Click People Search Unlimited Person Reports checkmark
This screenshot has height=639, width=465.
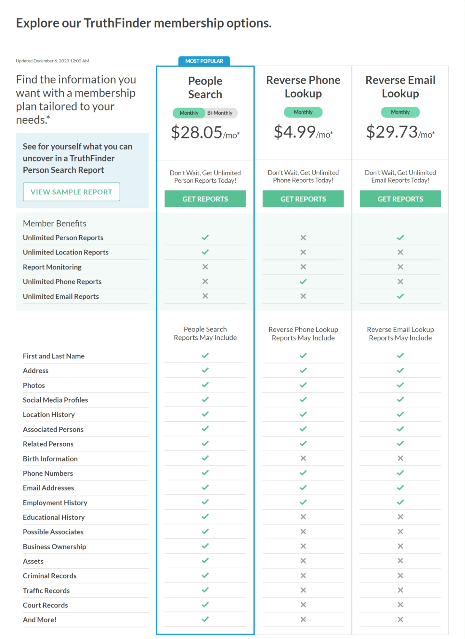[x=205, y=238]
